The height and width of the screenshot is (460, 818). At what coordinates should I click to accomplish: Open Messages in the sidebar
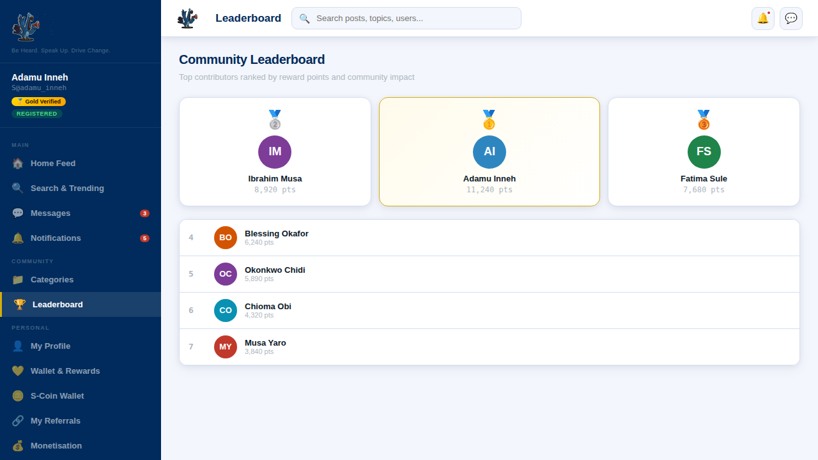click(81, 213)
